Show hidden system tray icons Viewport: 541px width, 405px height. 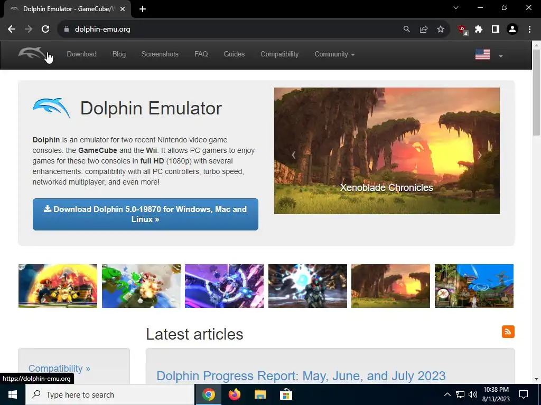[x=447, y=394]
